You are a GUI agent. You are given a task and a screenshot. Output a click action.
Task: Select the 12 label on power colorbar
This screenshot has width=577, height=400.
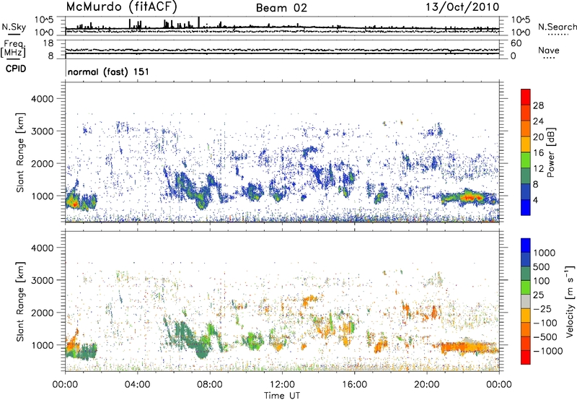pyautogui.click(x=538, y=169)
